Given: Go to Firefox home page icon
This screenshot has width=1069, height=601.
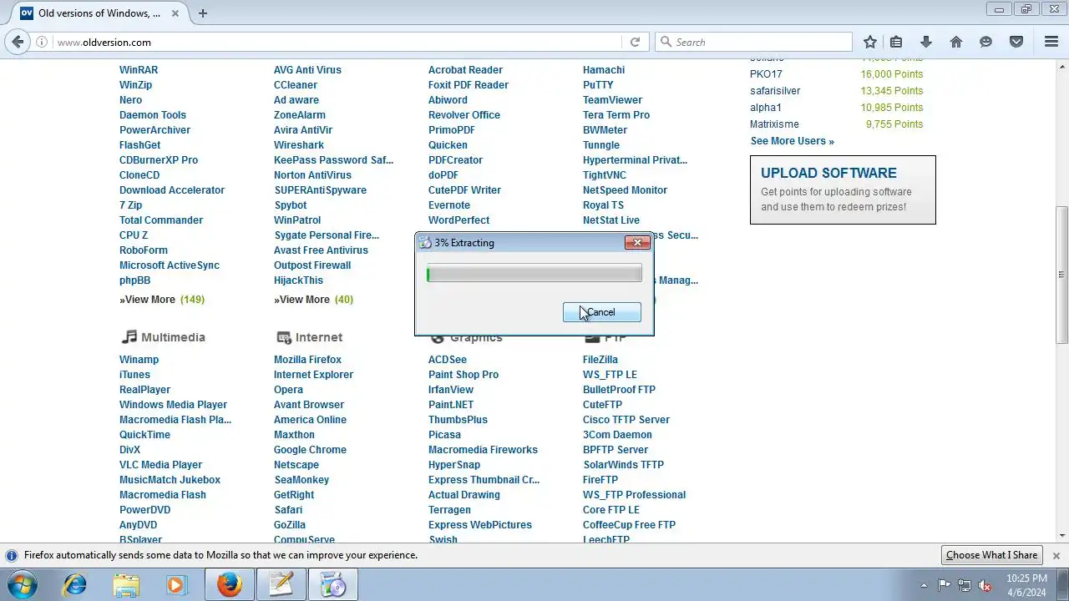Looking at the screenshot, I should pos(956,42).
